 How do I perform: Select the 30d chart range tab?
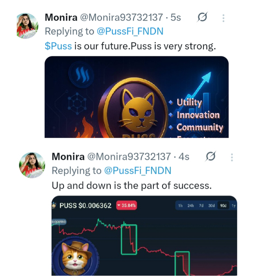click(212, 206)
